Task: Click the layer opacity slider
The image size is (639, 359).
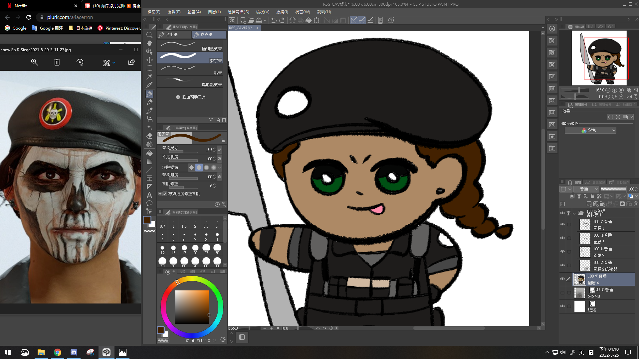Action: pyautogui.click(x=613, y=189)
